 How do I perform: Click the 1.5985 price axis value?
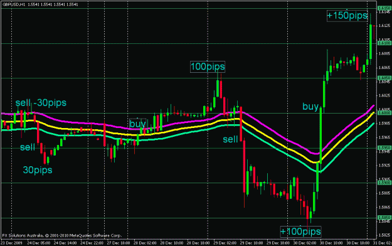pyautogui.click(x=384, y=124)
